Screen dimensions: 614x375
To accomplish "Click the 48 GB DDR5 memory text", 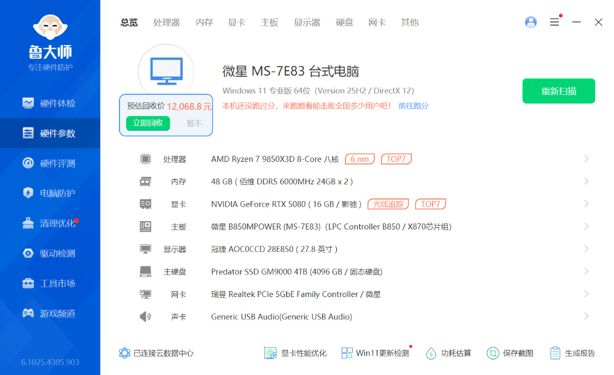I will point(282,182).
